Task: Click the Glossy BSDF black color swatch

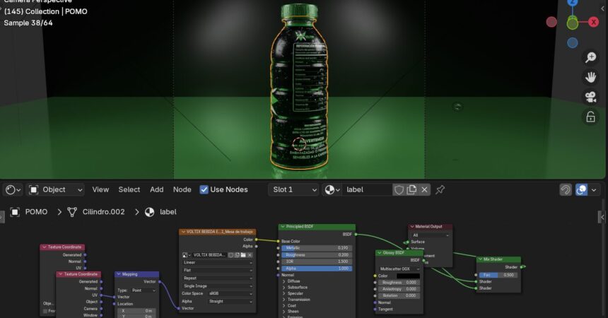Action: coord(407,276)
